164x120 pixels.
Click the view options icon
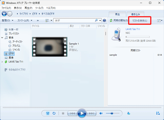tap(47, 20)
